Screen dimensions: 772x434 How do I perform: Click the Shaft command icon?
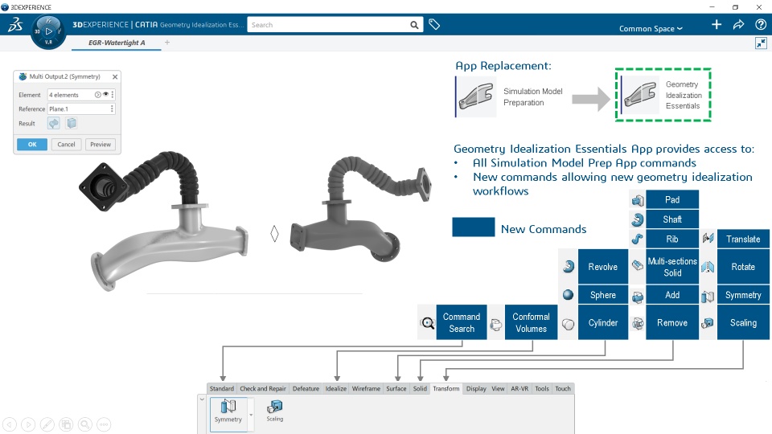tap(638, 219)
